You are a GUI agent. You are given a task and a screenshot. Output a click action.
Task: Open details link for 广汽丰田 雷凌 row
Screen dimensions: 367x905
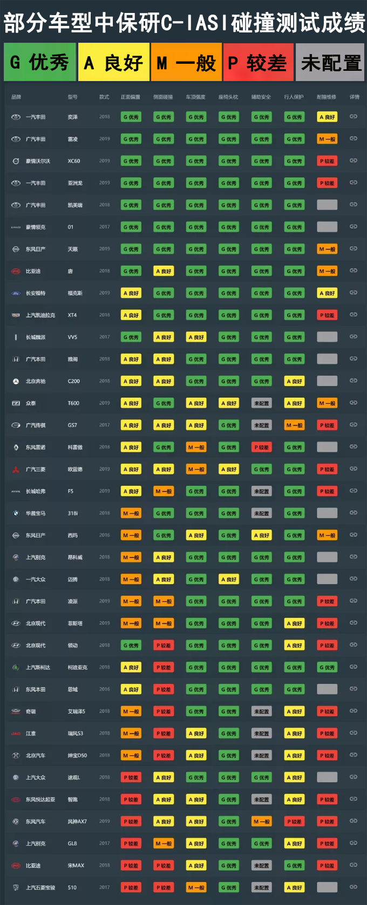pyautogui.click(x=354, y=138)
